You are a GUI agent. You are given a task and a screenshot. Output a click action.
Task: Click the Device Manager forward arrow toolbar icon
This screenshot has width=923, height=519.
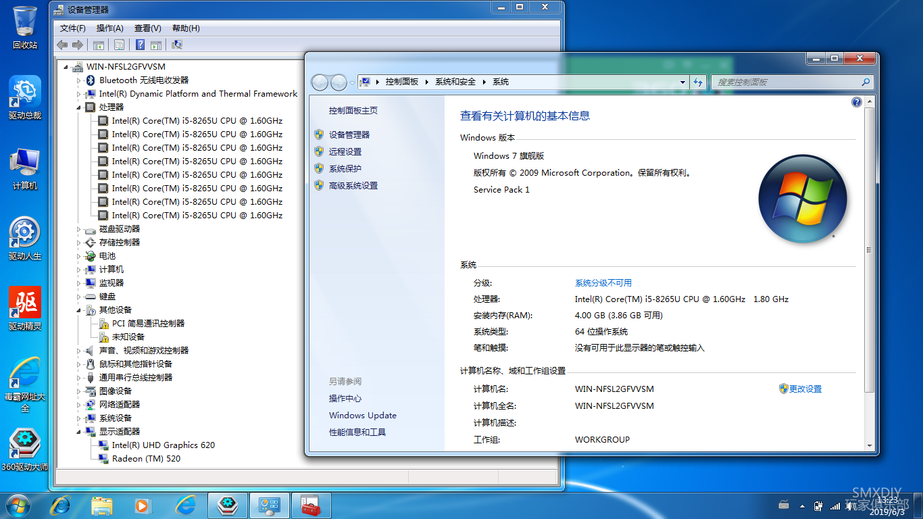point(78,45)
